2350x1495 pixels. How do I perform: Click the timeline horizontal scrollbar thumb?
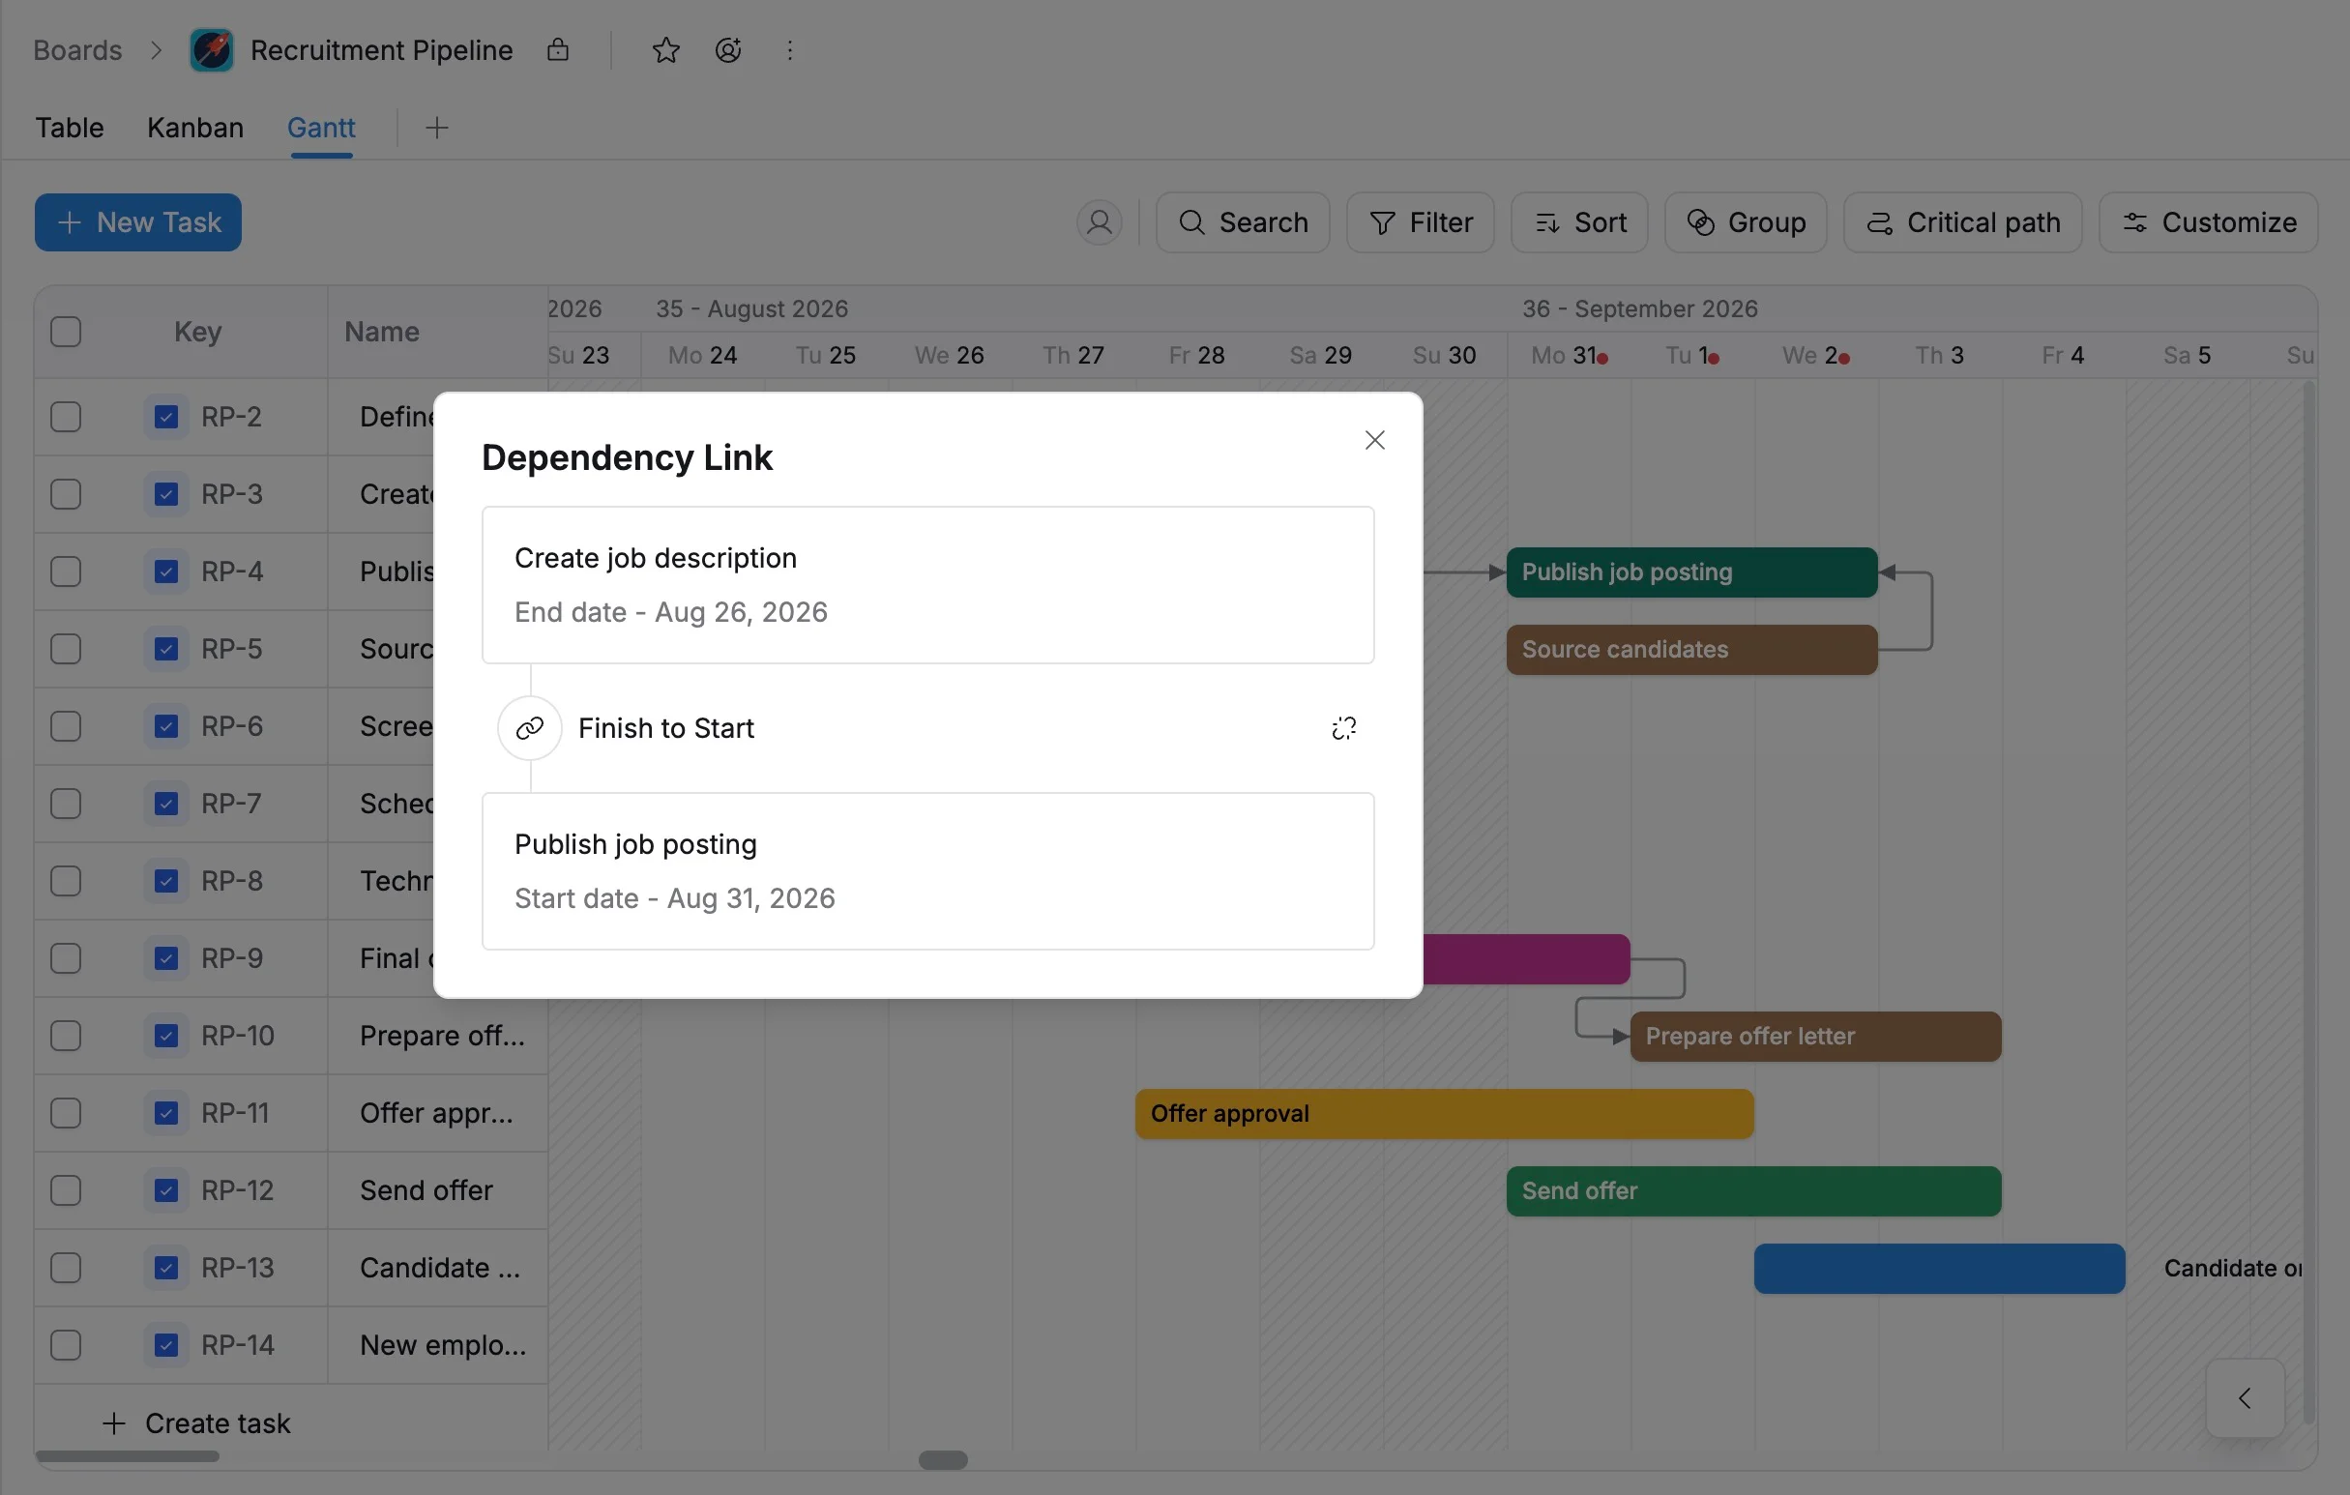[943, 1460]
